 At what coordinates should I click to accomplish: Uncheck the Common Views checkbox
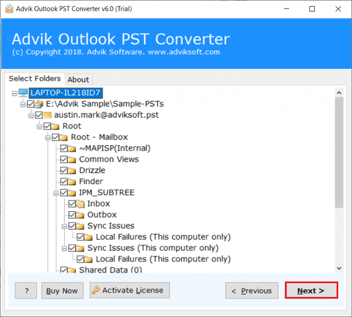64,159
